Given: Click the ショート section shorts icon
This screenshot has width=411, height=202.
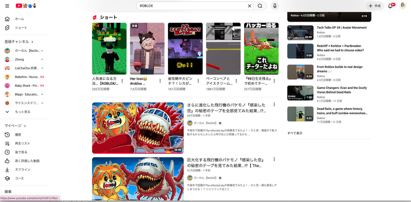Looking at the screenshot, I should tap(95, 17).
